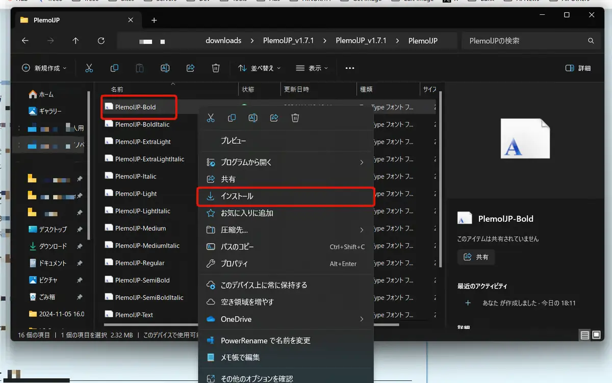612x383 pixels.
Task: Switch to large thumbnails view in the status bar
Action: (596, 335)
